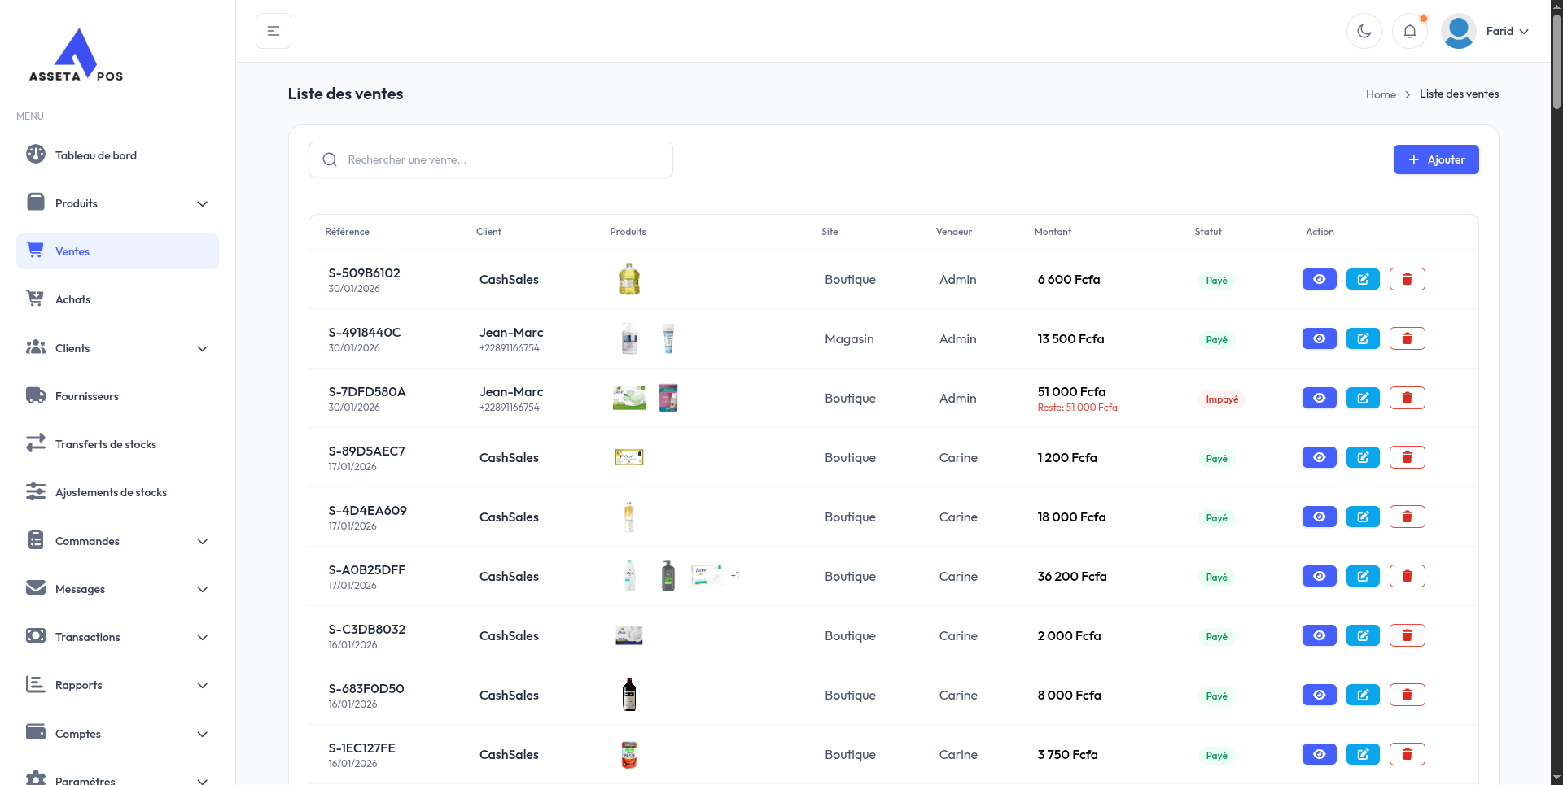Delete the unpaid sale S-7DFD580A

pyautogui.click(x=1407, y=398)
